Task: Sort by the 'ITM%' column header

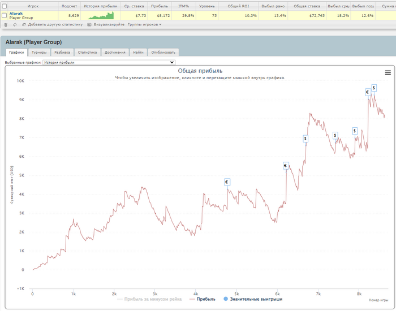Action: pyautogui.click(x=184, y=6)
